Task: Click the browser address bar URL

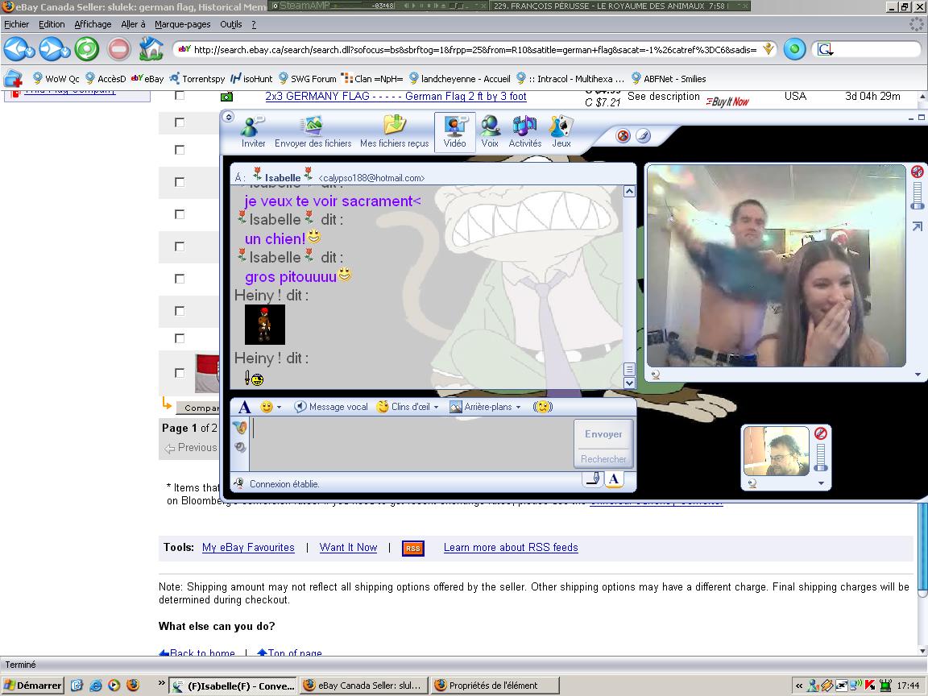Action: [x=474, y=50]
